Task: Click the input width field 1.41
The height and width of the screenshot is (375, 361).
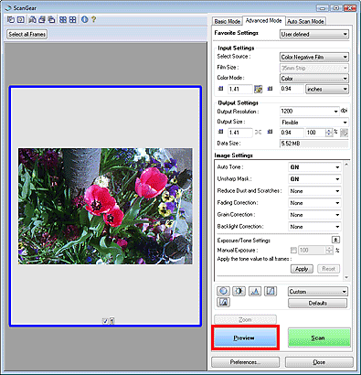Action: (240, 89)
